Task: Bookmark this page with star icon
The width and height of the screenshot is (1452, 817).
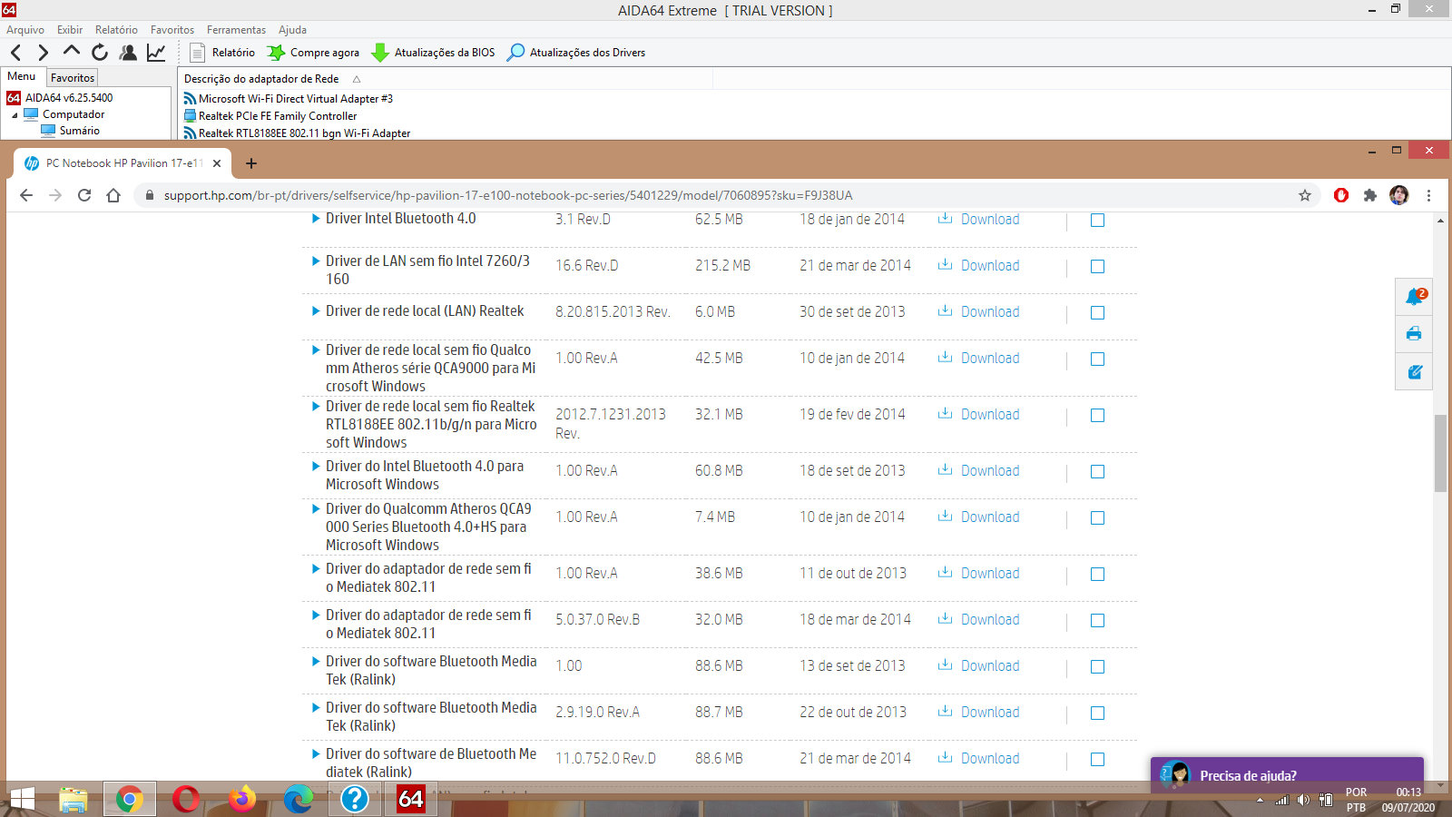Action: [x=1305, y=195]
